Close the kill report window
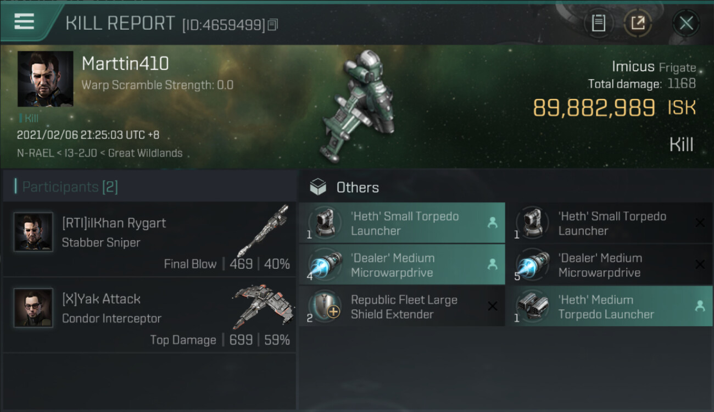714x412 pixels. [686, 23]
